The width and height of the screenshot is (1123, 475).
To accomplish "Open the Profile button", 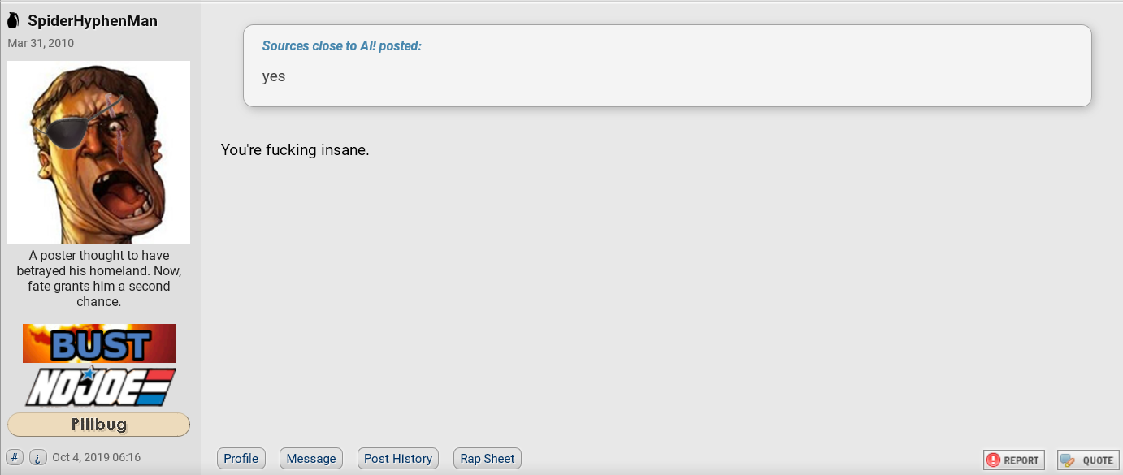I will (241, 459).
